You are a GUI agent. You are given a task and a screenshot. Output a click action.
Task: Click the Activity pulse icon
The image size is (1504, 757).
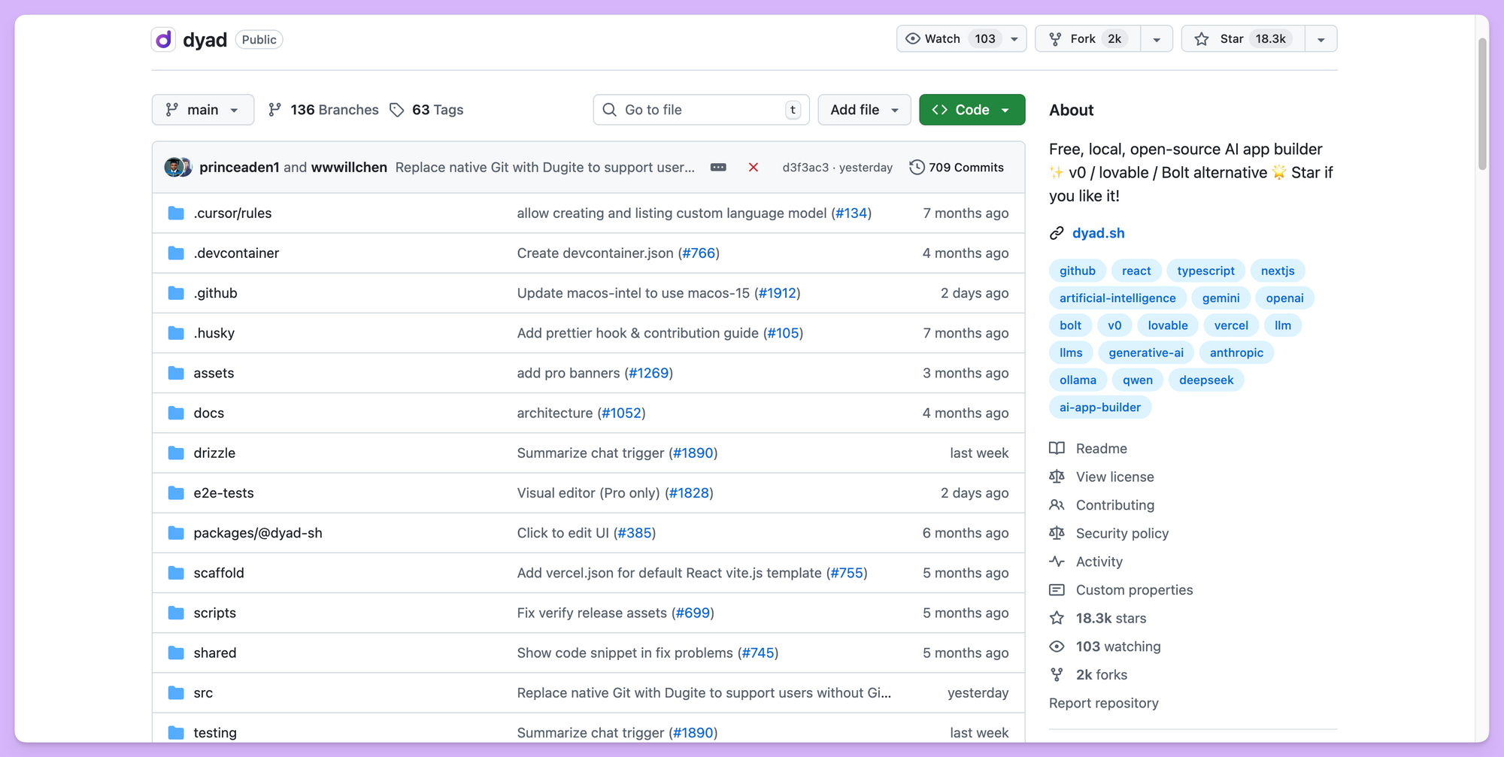[1057, 562]
